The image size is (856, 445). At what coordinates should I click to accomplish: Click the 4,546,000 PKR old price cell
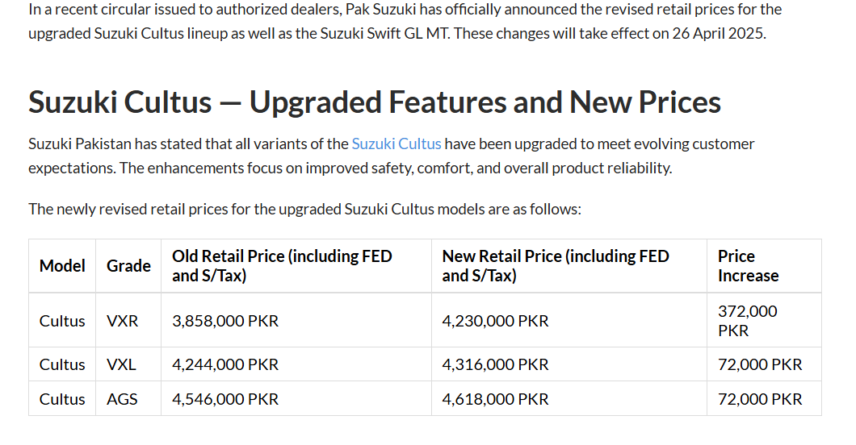296,399
